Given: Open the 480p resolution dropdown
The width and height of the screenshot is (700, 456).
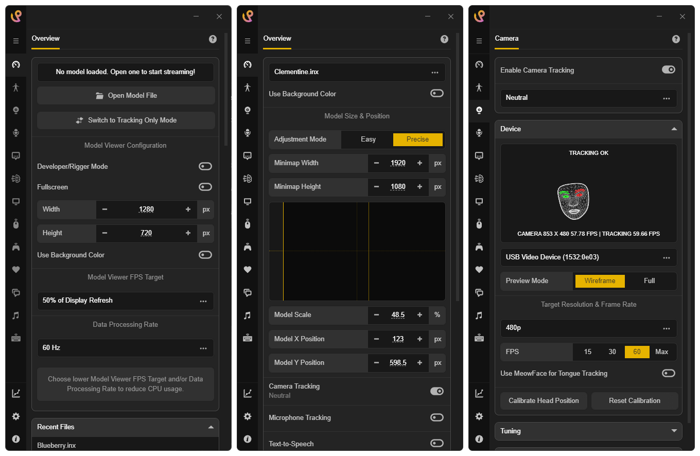Looking at the screenshot, I should (x=589, y=328).
